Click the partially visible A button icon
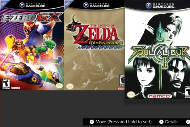This screenshot has width=190, height=127. point(188,122)
